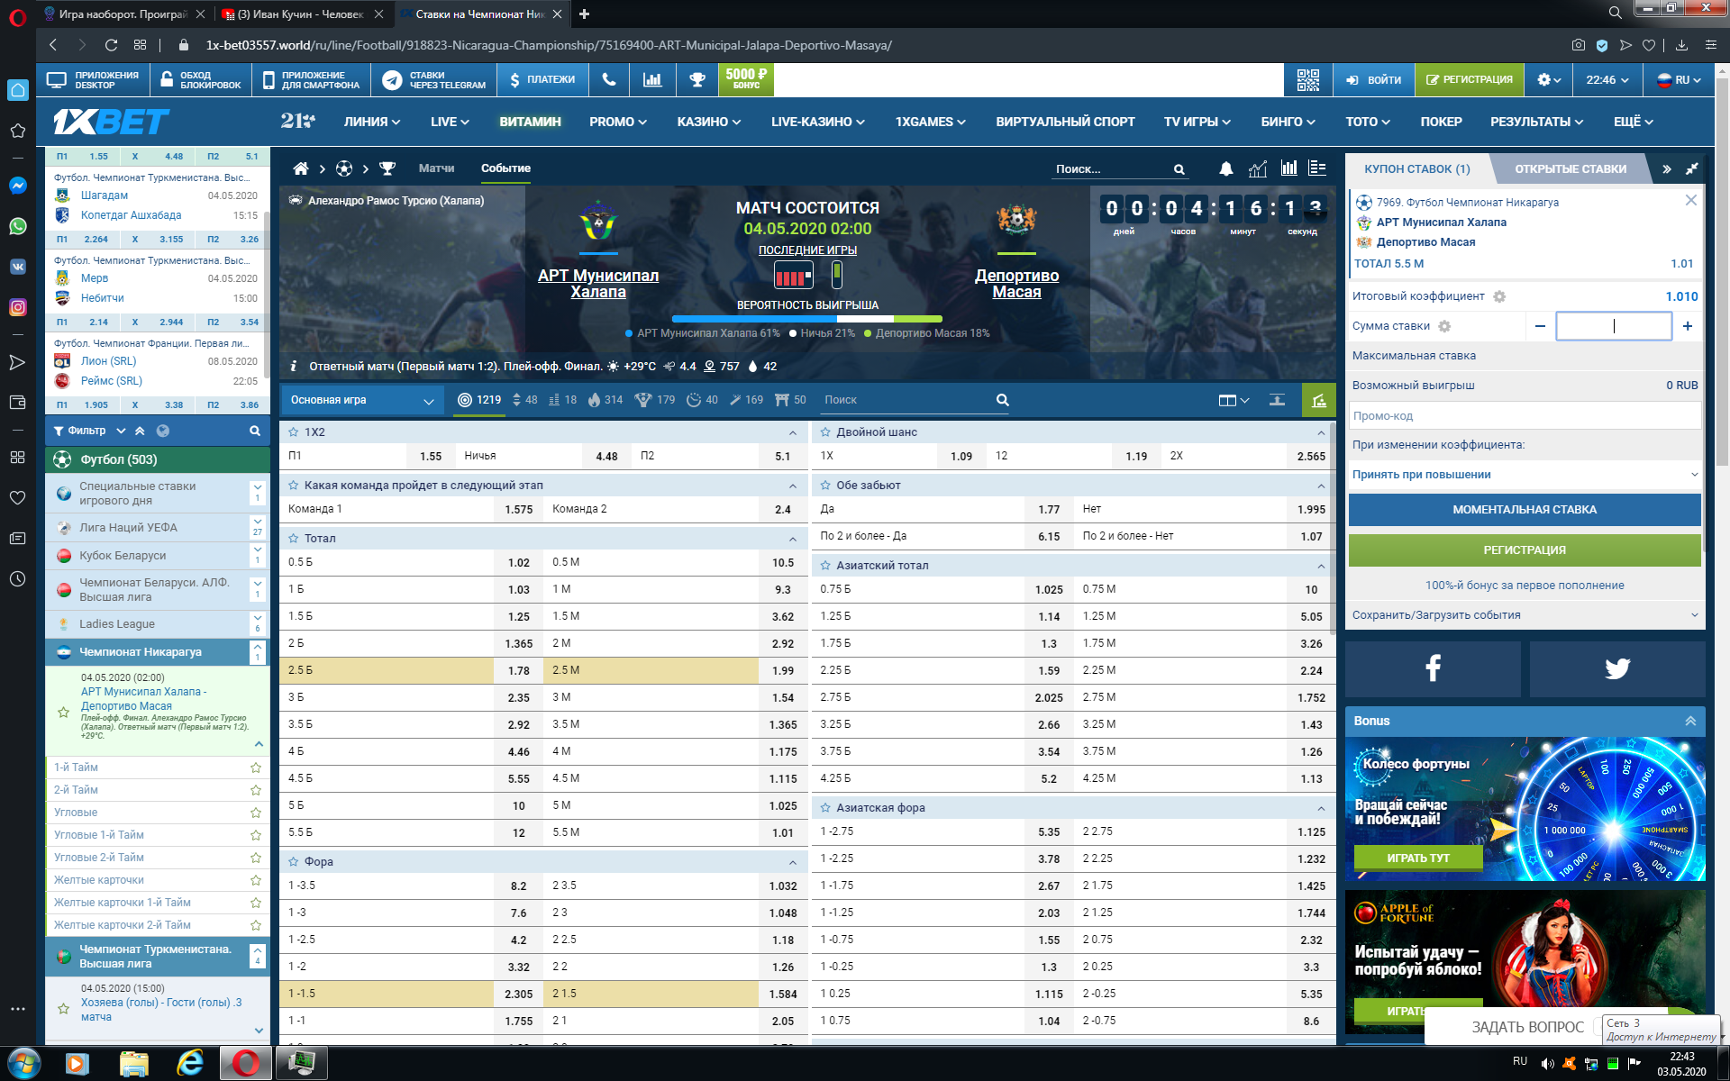Viewport: 1730px width, 1081px height.
Task: Open ПОКЕР in main navigation
Action: [x=1441, y=122]
